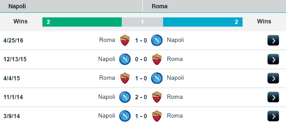Open the 11/1/14 match details arrow
Image resolution: width=286 pixels, height=125 pixels.
[x=273, y=97]
